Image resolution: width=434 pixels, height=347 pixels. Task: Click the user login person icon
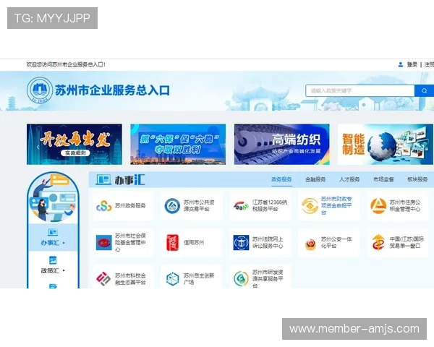tap(400, 64)
